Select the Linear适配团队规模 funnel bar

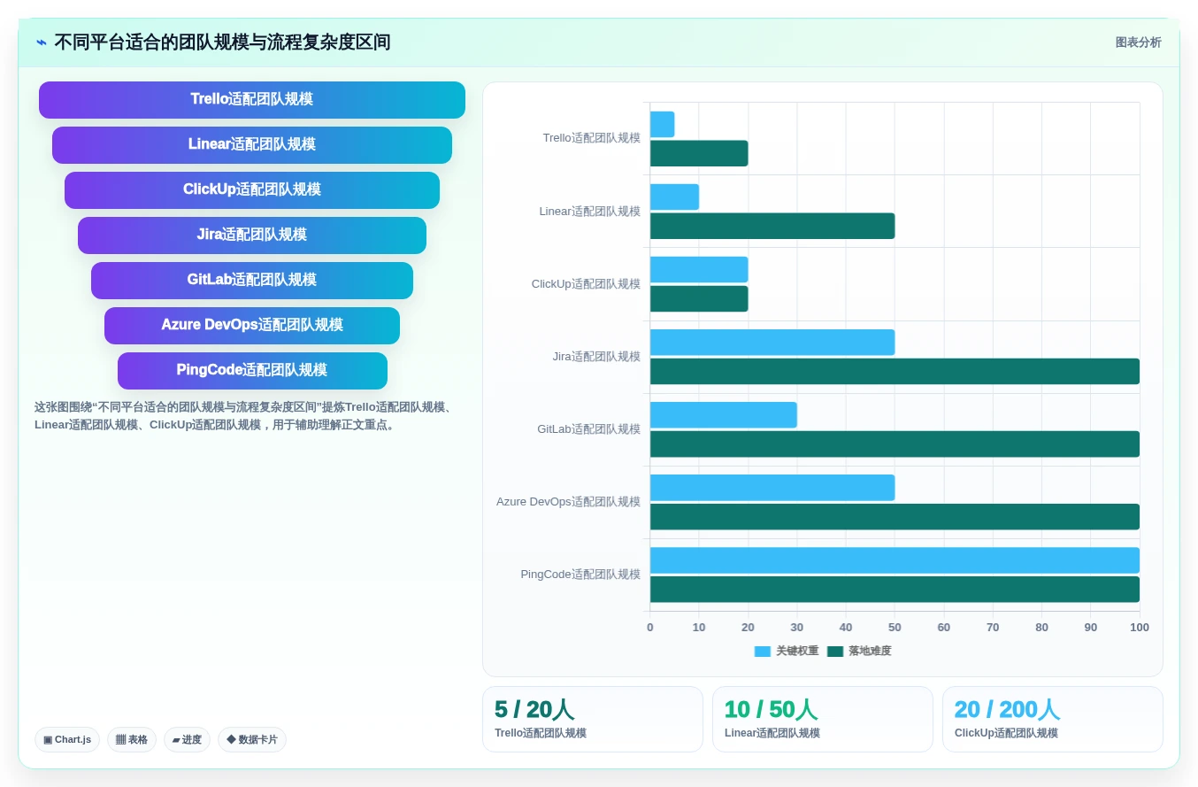pyautogui.click(x=252, y=145)
